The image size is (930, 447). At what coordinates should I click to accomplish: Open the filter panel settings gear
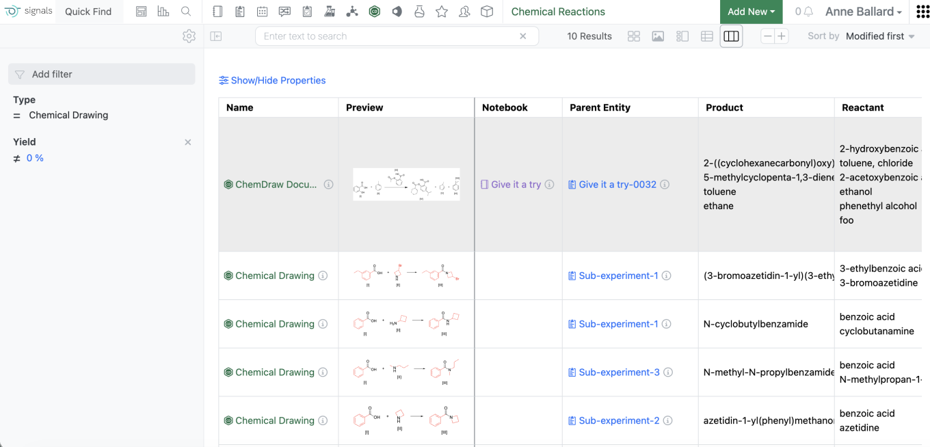(189, 36)
